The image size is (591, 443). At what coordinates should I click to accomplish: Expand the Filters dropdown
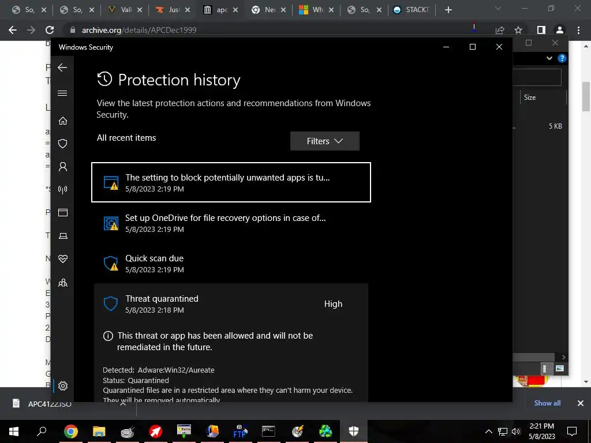[x=324, y=141]
